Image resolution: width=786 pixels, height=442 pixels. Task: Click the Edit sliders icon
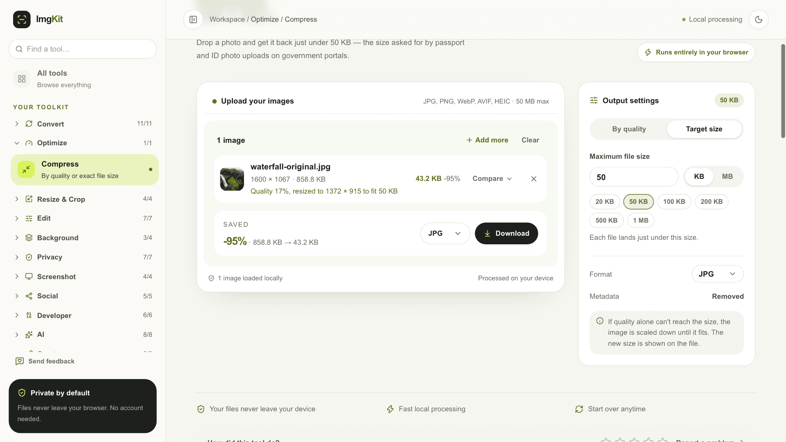coord(29,219)
